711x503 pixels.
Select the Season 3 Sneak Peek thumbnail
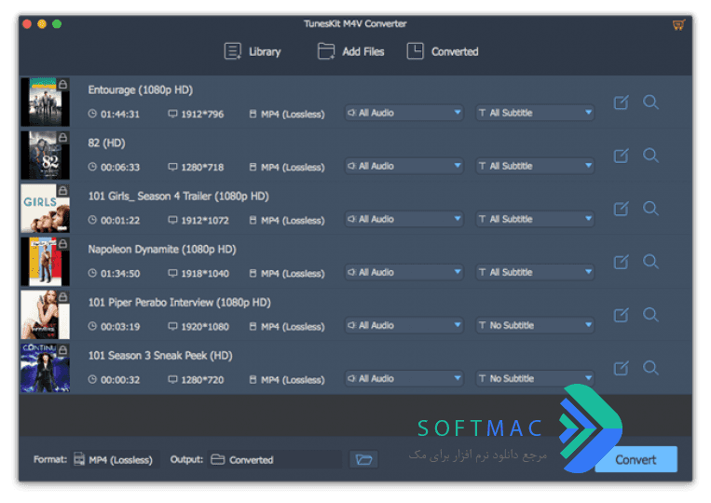tap(45, 367)
